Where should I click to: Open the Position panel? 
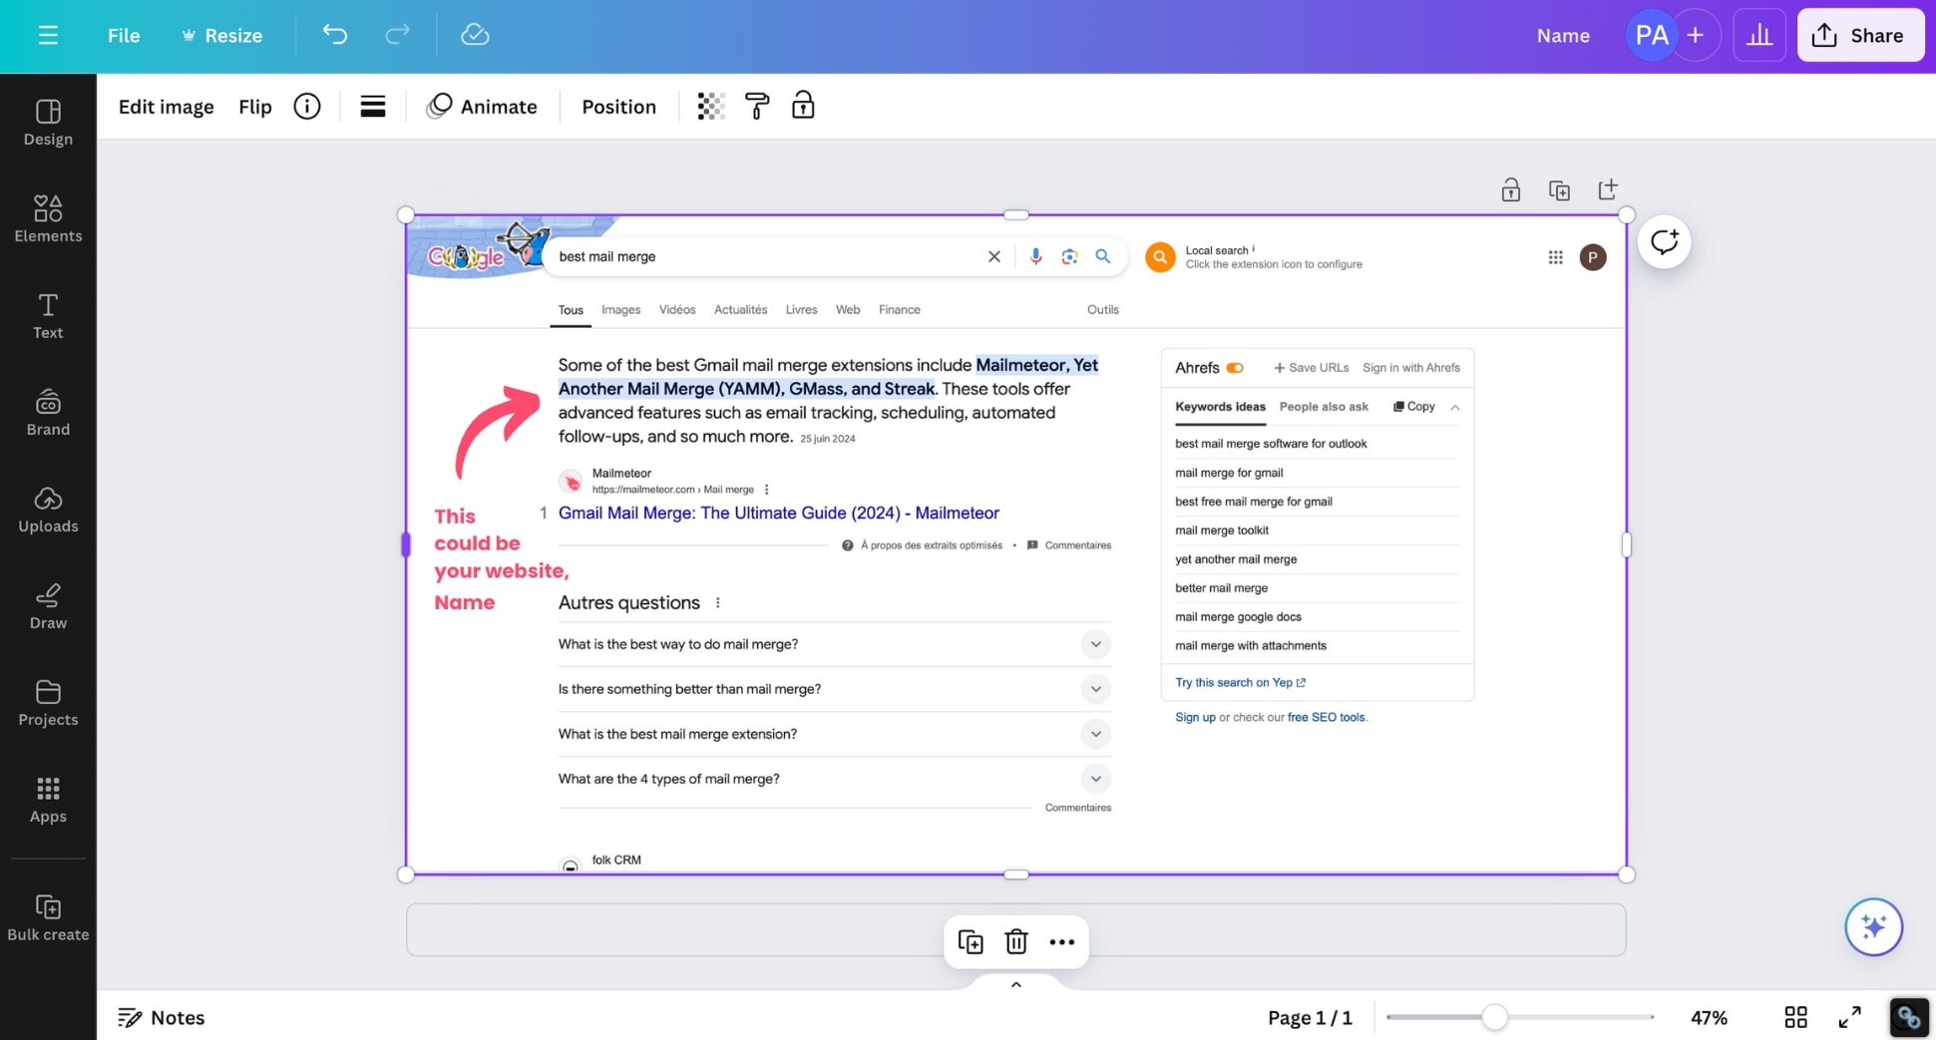618,107
